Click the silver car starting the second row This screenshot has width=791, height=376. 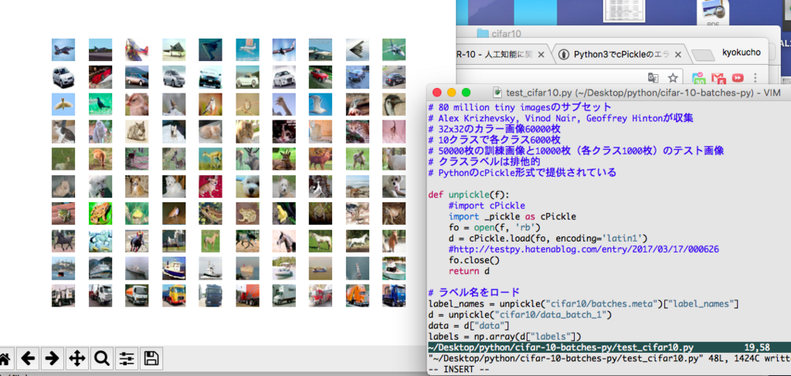[x=63, y=77]
